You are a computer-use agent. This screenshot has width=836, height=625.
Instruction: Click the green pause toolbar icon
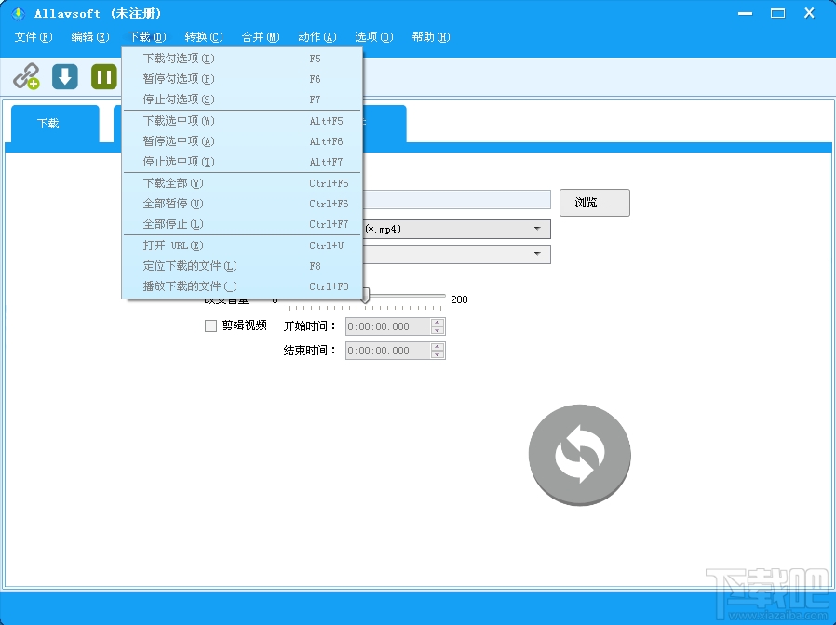tap(103, 75)
